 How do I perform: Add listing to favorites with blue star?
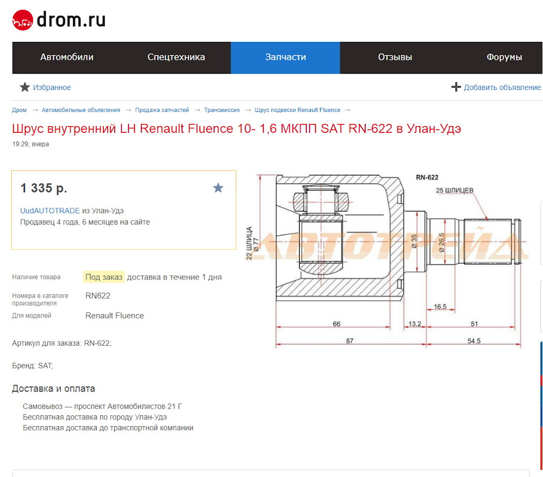click(218, 188)
